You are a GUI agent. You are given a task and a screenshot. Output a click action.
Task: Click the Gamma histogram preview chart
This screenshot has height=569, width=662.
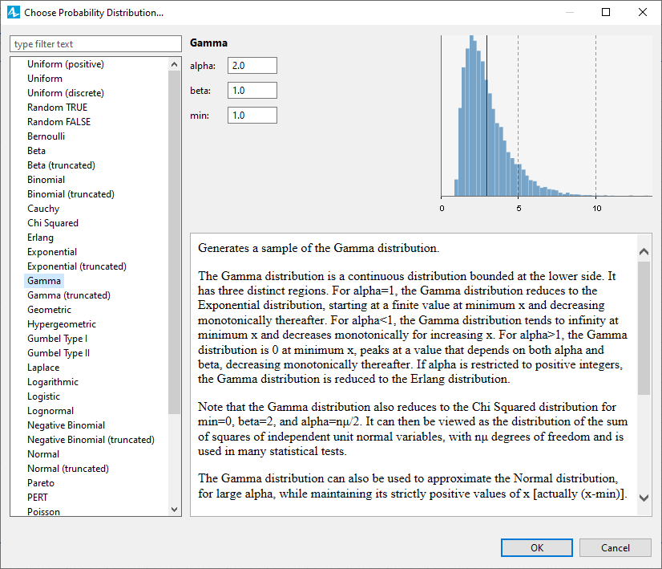click(546, 120)
